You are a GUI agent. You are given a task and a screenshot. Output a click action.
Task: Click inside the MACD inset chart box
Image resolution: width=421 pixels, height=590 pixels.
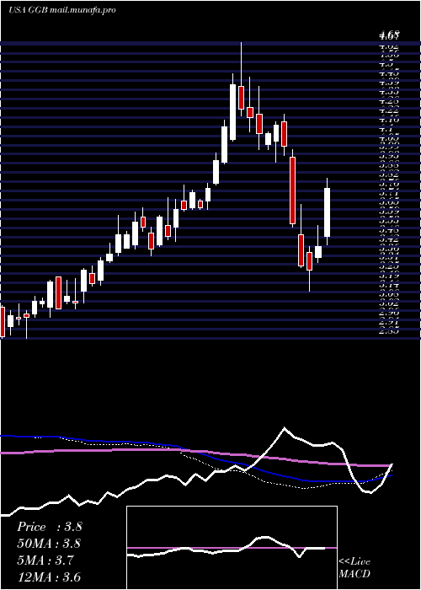[232, 548]
